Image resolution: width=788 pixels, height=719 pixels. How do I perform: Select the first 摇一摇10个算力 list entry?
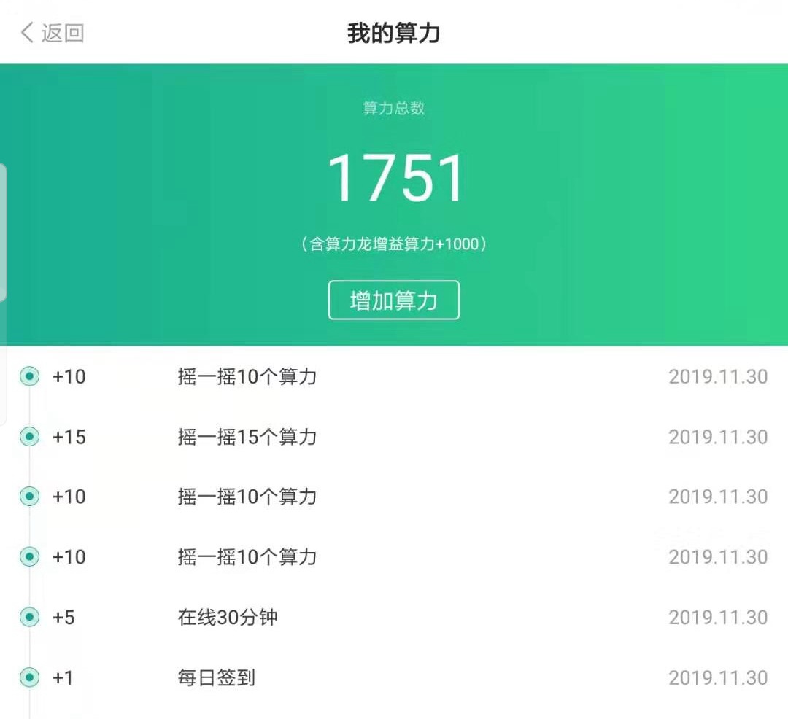(x=246, y=377)
